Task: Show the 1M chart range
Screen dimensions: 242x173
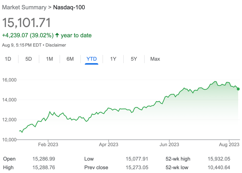Action: [x=49, y=59]
